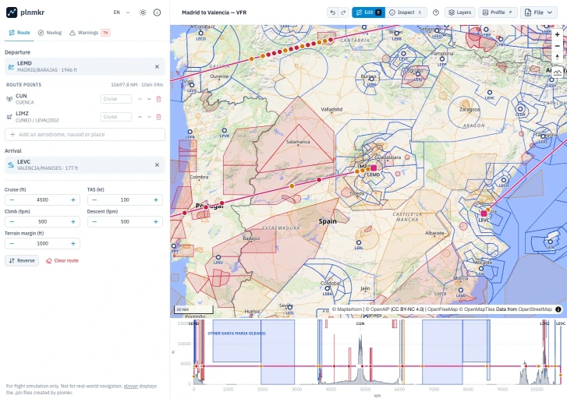Image resolution: width=567 pixels, height=399 pixels.
Task: Decrease TAS with minus
Action: (94, 199)
